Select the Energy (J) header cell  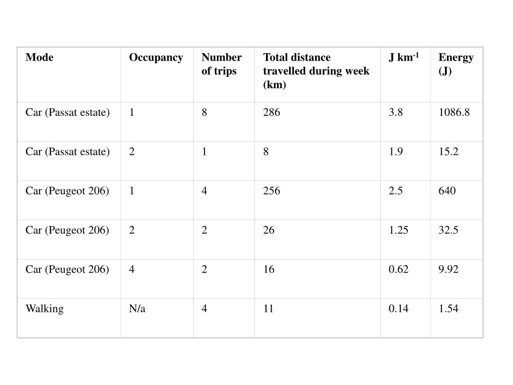(x=456, y=64)
